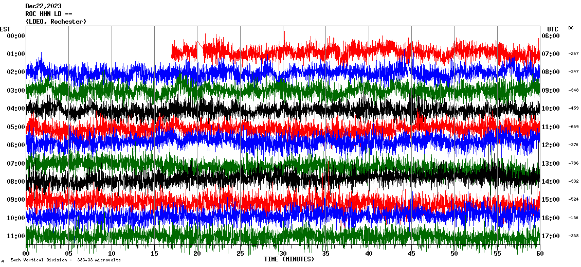Viewport: 581px width, 267px height.
Task: Click the 06:00 UTC time label
Action: [551, 36]
